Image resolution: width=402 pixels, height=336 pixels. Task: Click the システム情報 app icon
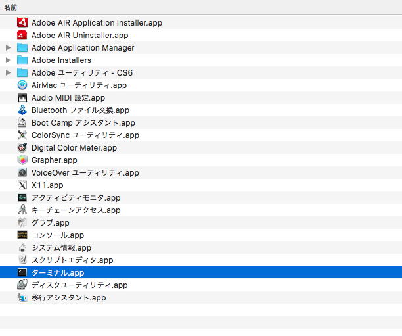click(x=22, y=247)
